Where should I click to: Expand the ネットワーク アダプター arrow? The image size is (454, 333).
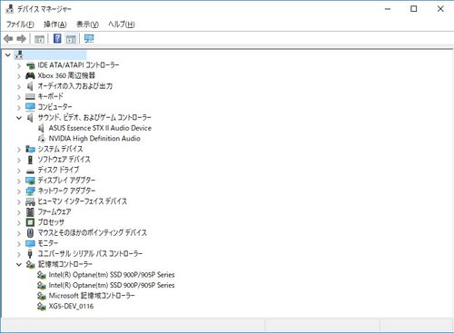tap(19, 191)
